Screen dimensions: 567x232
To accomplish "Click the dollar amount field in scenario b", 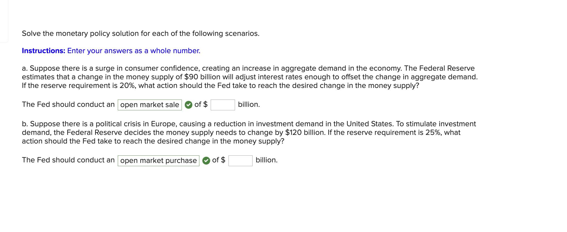I will [240, 161].
